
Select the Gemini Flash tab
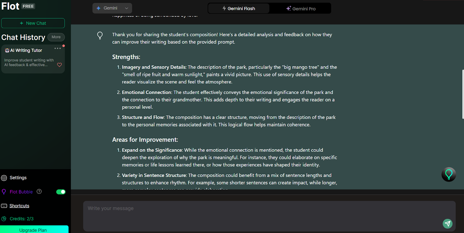click(x=239, y=8)
